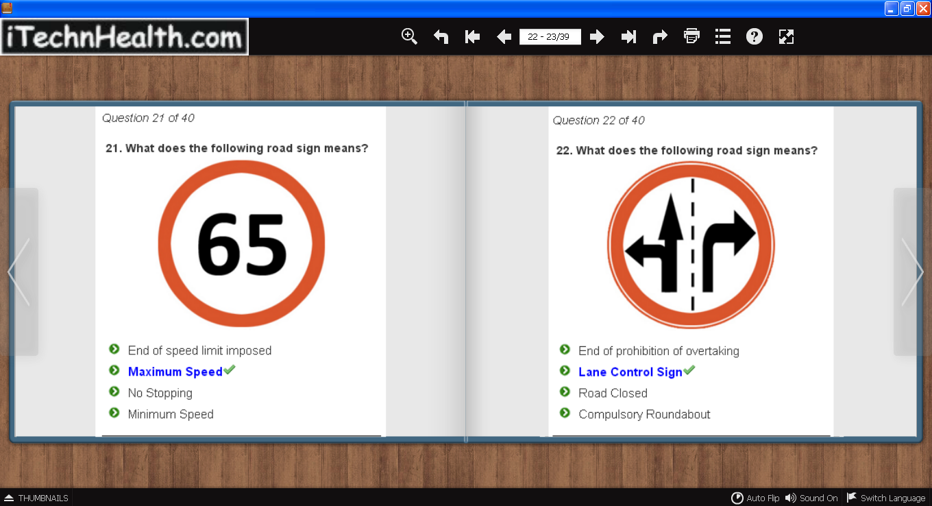This screenshot has width=932, height=506.
Task: Click question 22 heading text
Action: click(687, 150)
